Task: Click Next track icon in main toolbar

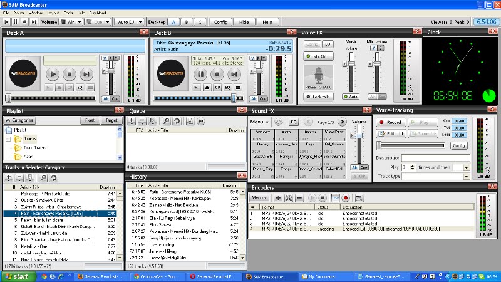Action: 34,22
